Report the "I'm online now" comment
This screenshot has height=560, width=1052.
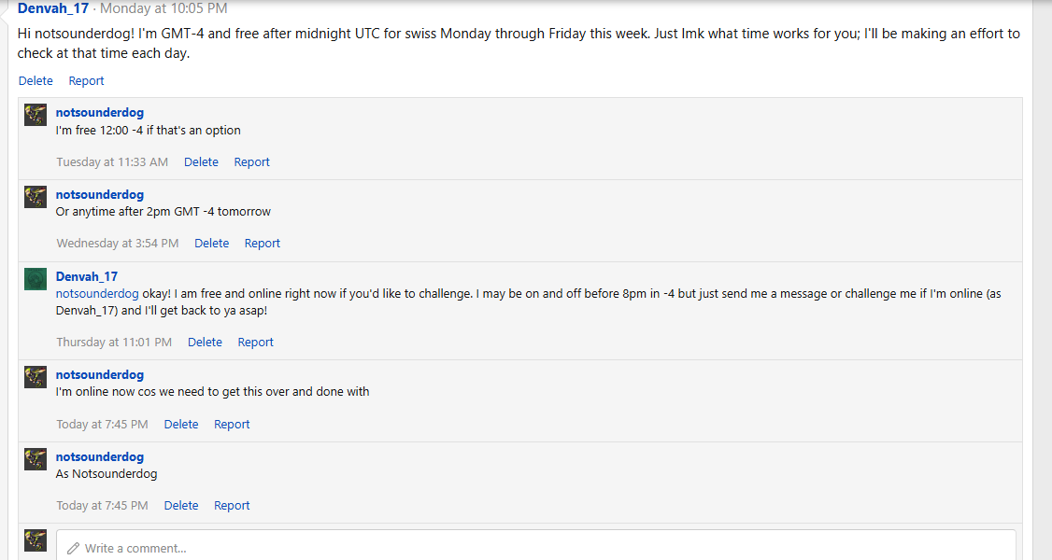(232, 425)
